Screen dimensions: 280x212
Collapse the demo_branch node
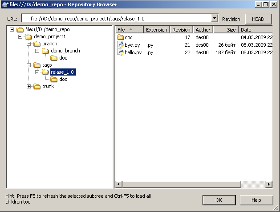(x=37, y=51)
